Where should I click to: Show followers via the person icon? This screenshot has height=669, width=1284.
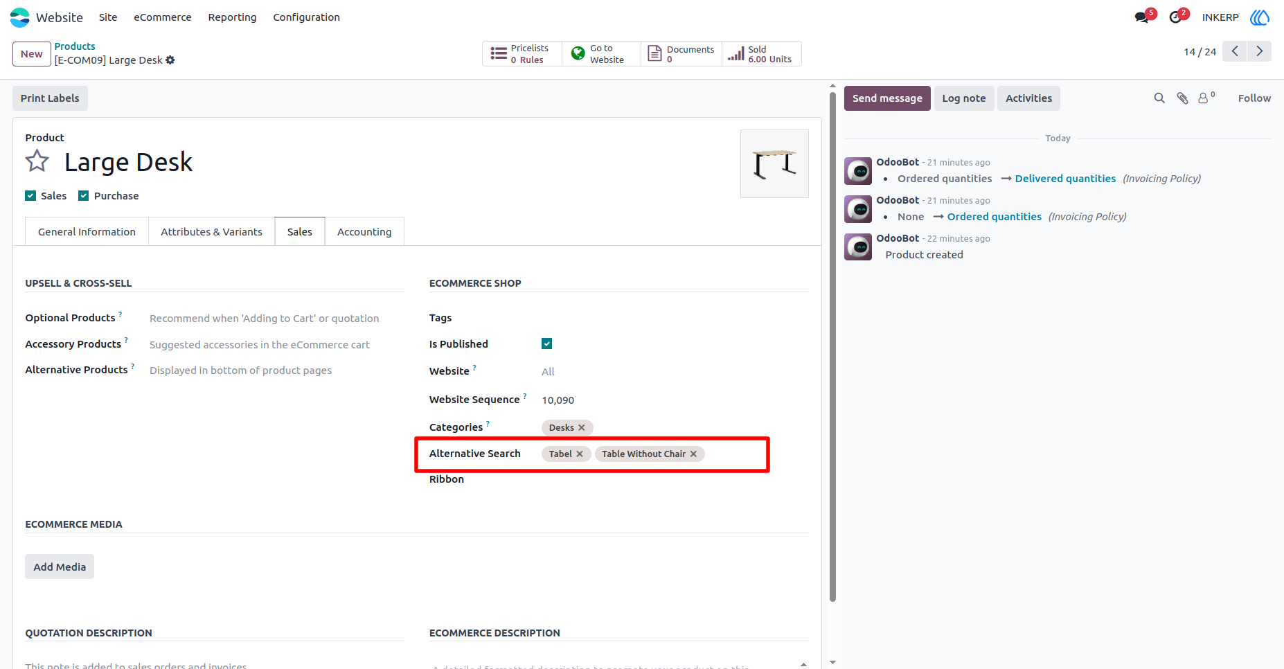[1206, 98]
